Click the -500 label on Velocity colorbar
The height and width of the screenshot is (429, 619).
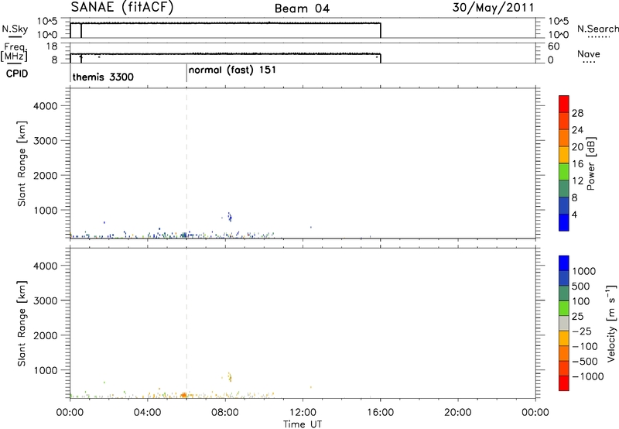(585, 361)
